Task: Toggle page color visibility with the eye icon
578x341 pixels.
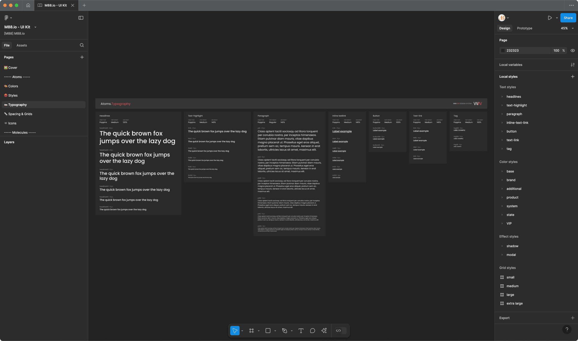Action: pyautogui.click(x=573, y=50)
